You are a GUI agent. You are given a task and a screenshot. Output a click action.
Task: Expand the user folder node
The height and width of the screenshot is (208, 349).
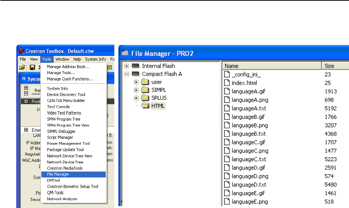(136, 82)
